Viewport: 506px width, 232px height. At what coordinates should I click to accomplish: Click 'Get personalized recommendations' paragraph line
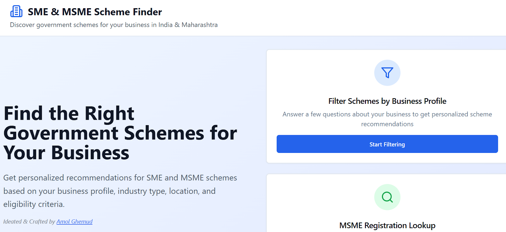(120, 178)
